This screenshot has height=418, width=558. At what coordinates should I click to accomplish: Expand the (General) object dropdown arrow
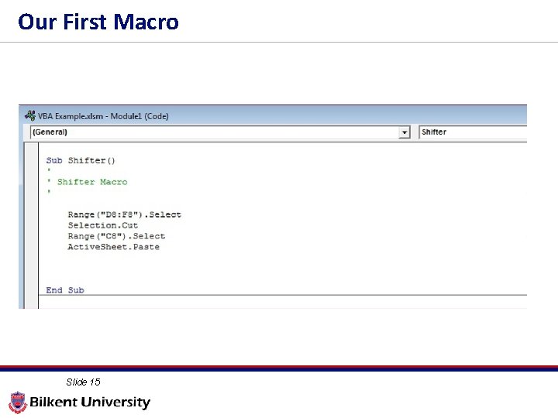[x=404, y=132]
